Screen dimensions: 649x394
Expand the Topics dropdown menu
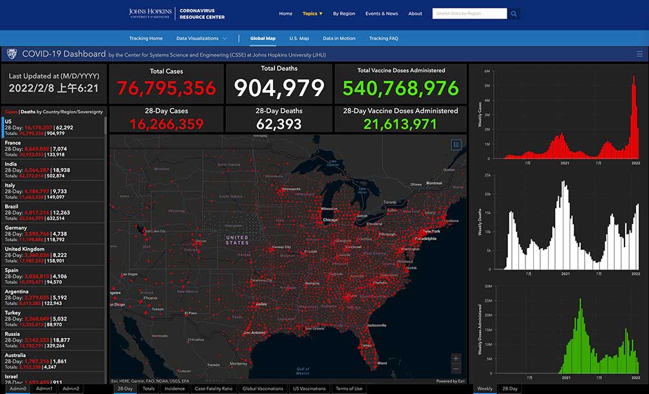312,14
